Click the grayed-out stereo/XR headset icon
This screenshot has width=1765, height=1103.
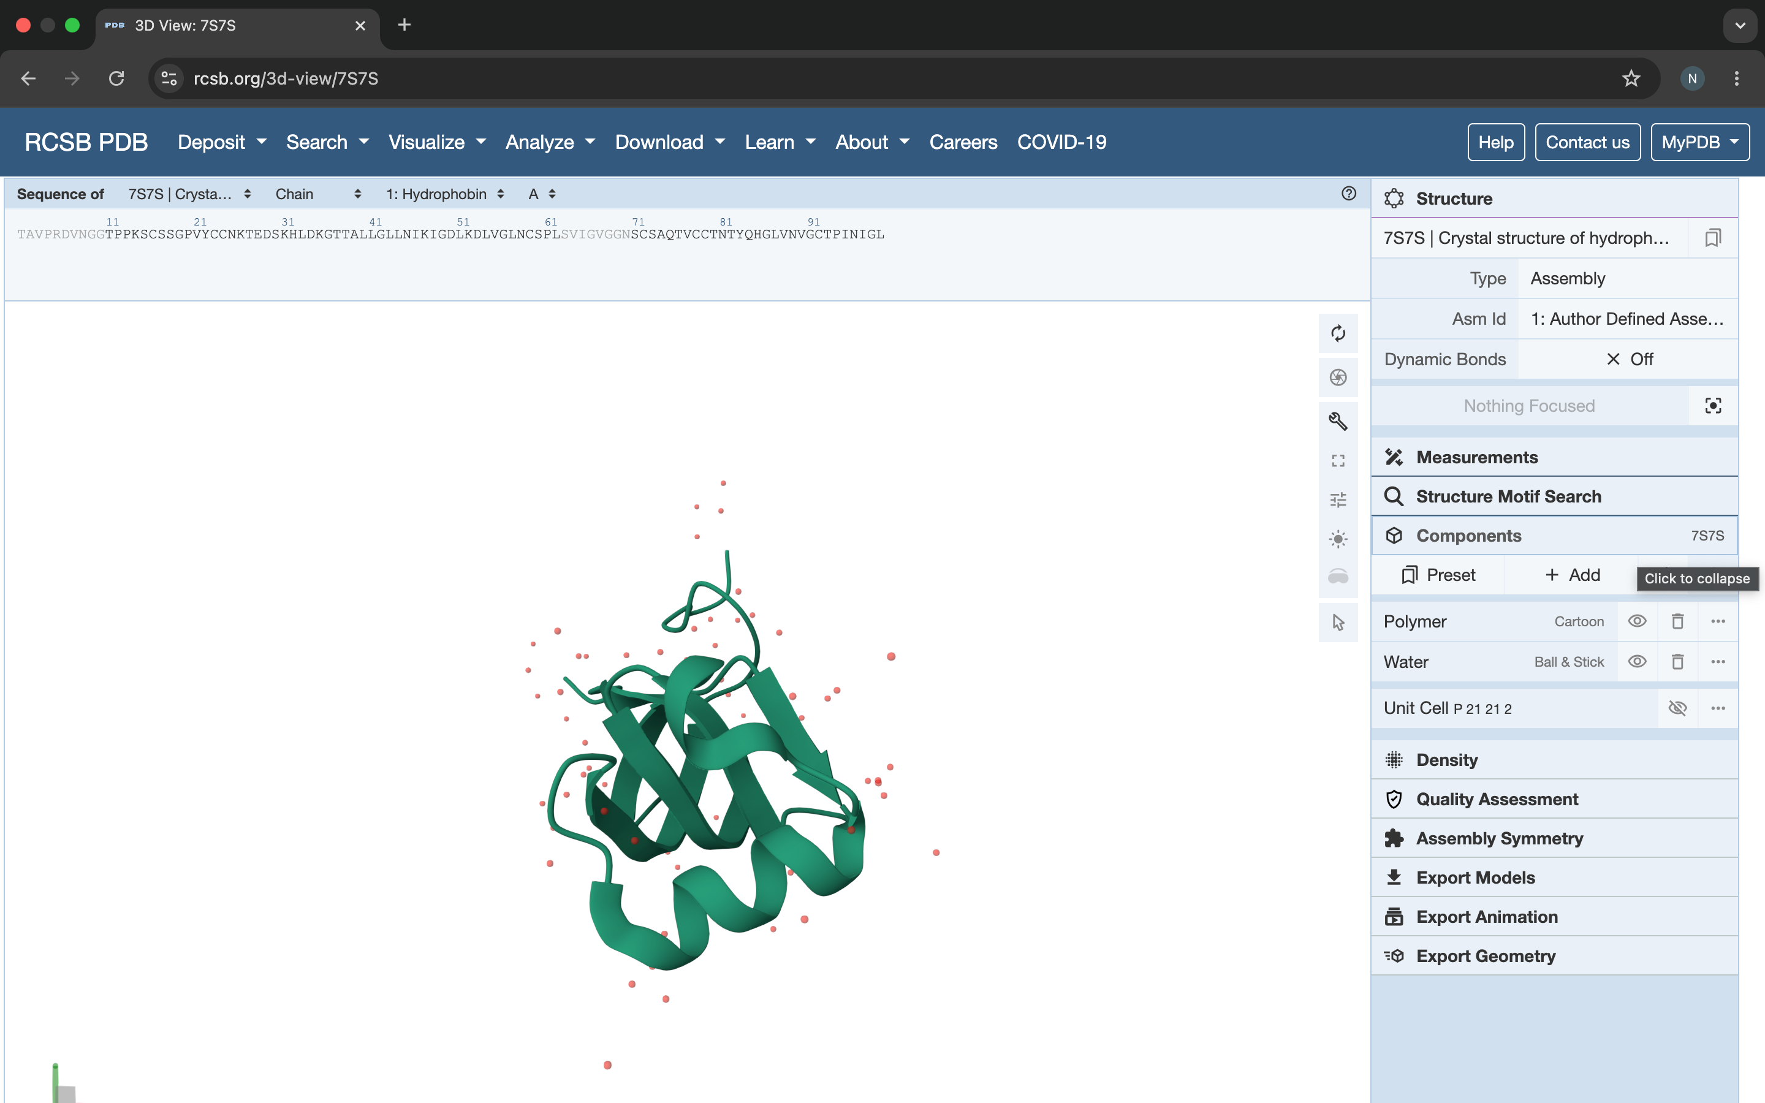[x=1338, y=578]
